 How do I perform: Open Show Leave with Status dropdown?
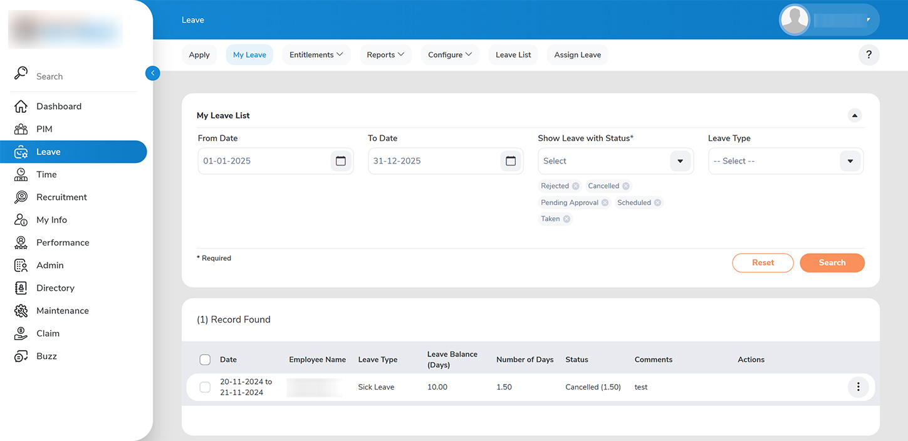tap(680, 161)
